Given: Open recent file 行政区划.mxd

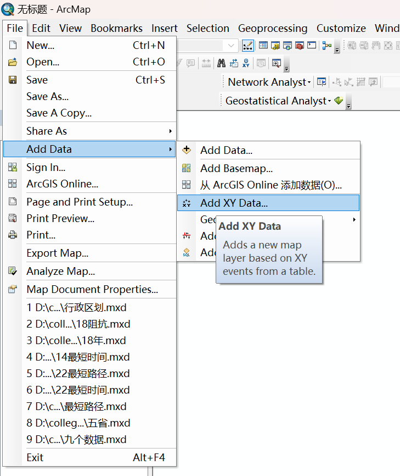Looking at the screenshot, I should [89, 307].
